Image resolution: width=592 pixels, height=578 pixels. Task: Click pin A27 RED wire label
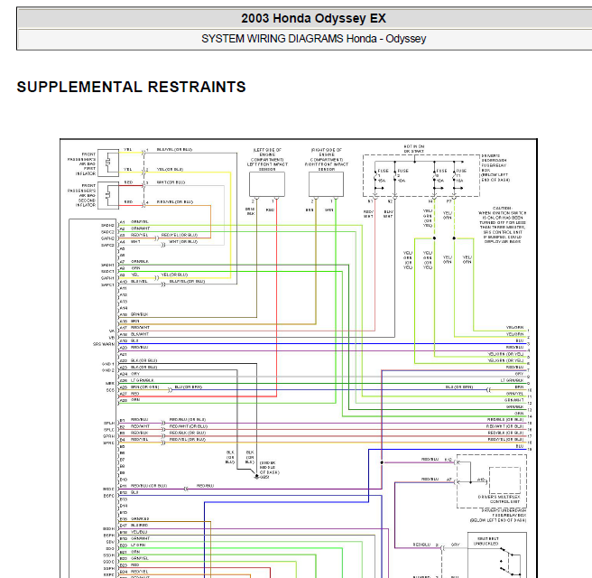click(135, 394)
